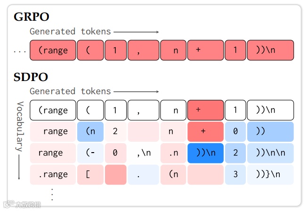Click the SDPO heading text
The height and width of the screenshot is (211, 308).
coord(31,77)
